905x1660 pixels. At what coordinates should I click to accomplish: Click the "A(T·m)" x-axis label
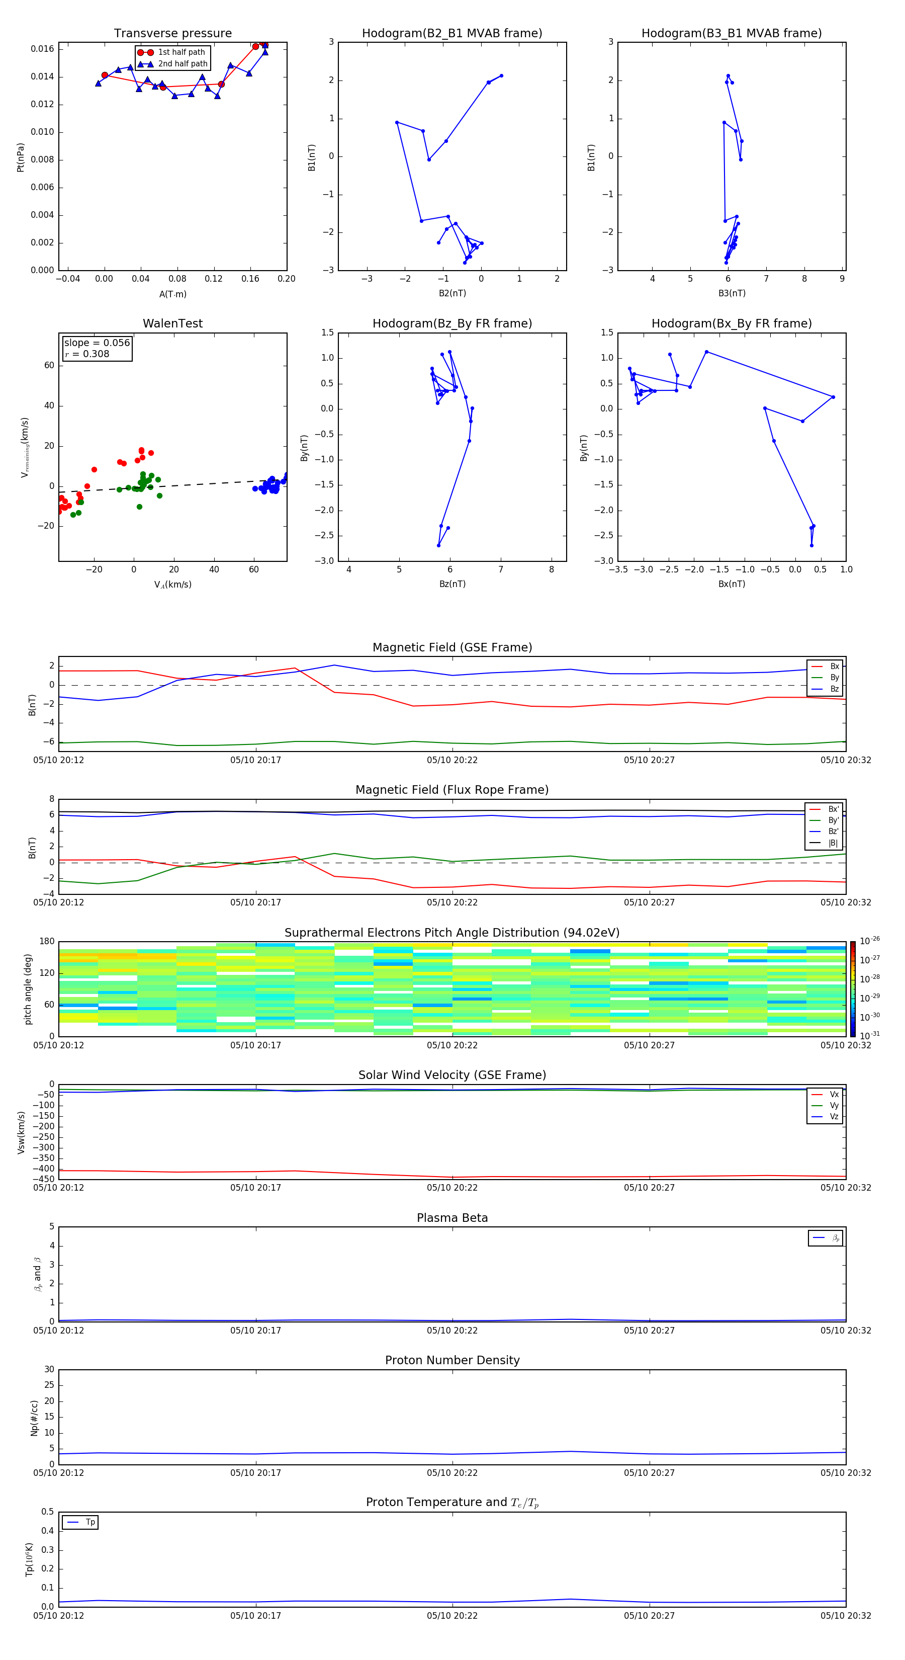[x=172, y=294]
